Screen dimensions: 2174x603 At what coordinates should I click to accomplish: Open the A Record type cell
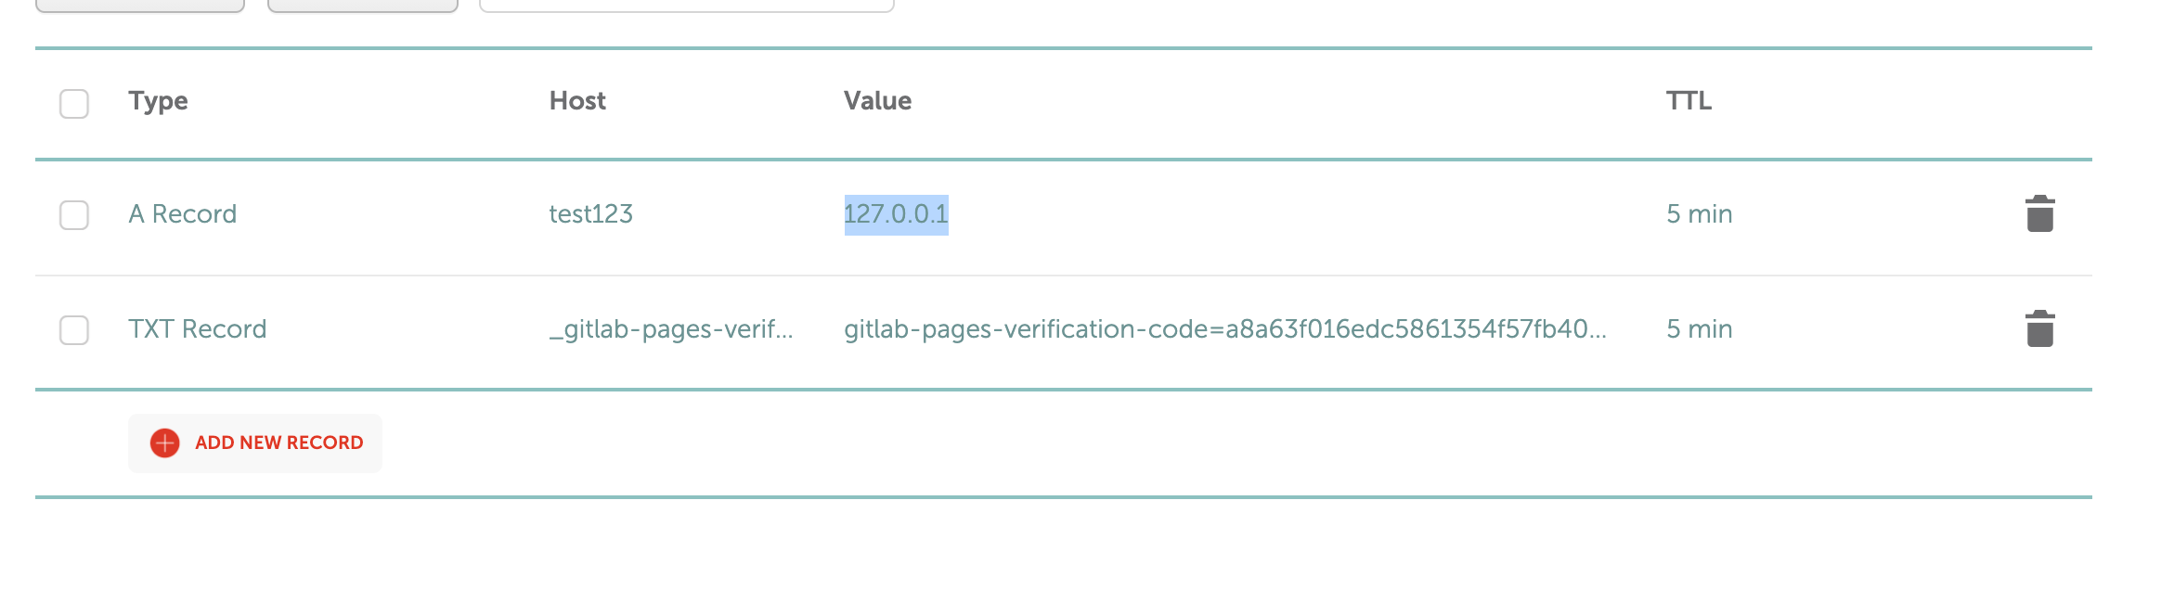(183, 214)
